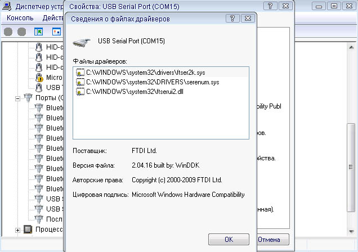Close the driver file details dialog
The image size is (358, 252).
(x=247, y=19)
